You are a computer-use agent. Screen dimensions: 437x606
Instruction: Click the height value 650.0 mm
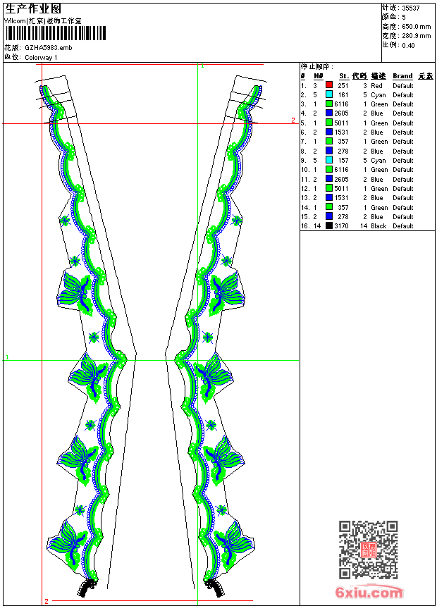[x=416, y=26]
